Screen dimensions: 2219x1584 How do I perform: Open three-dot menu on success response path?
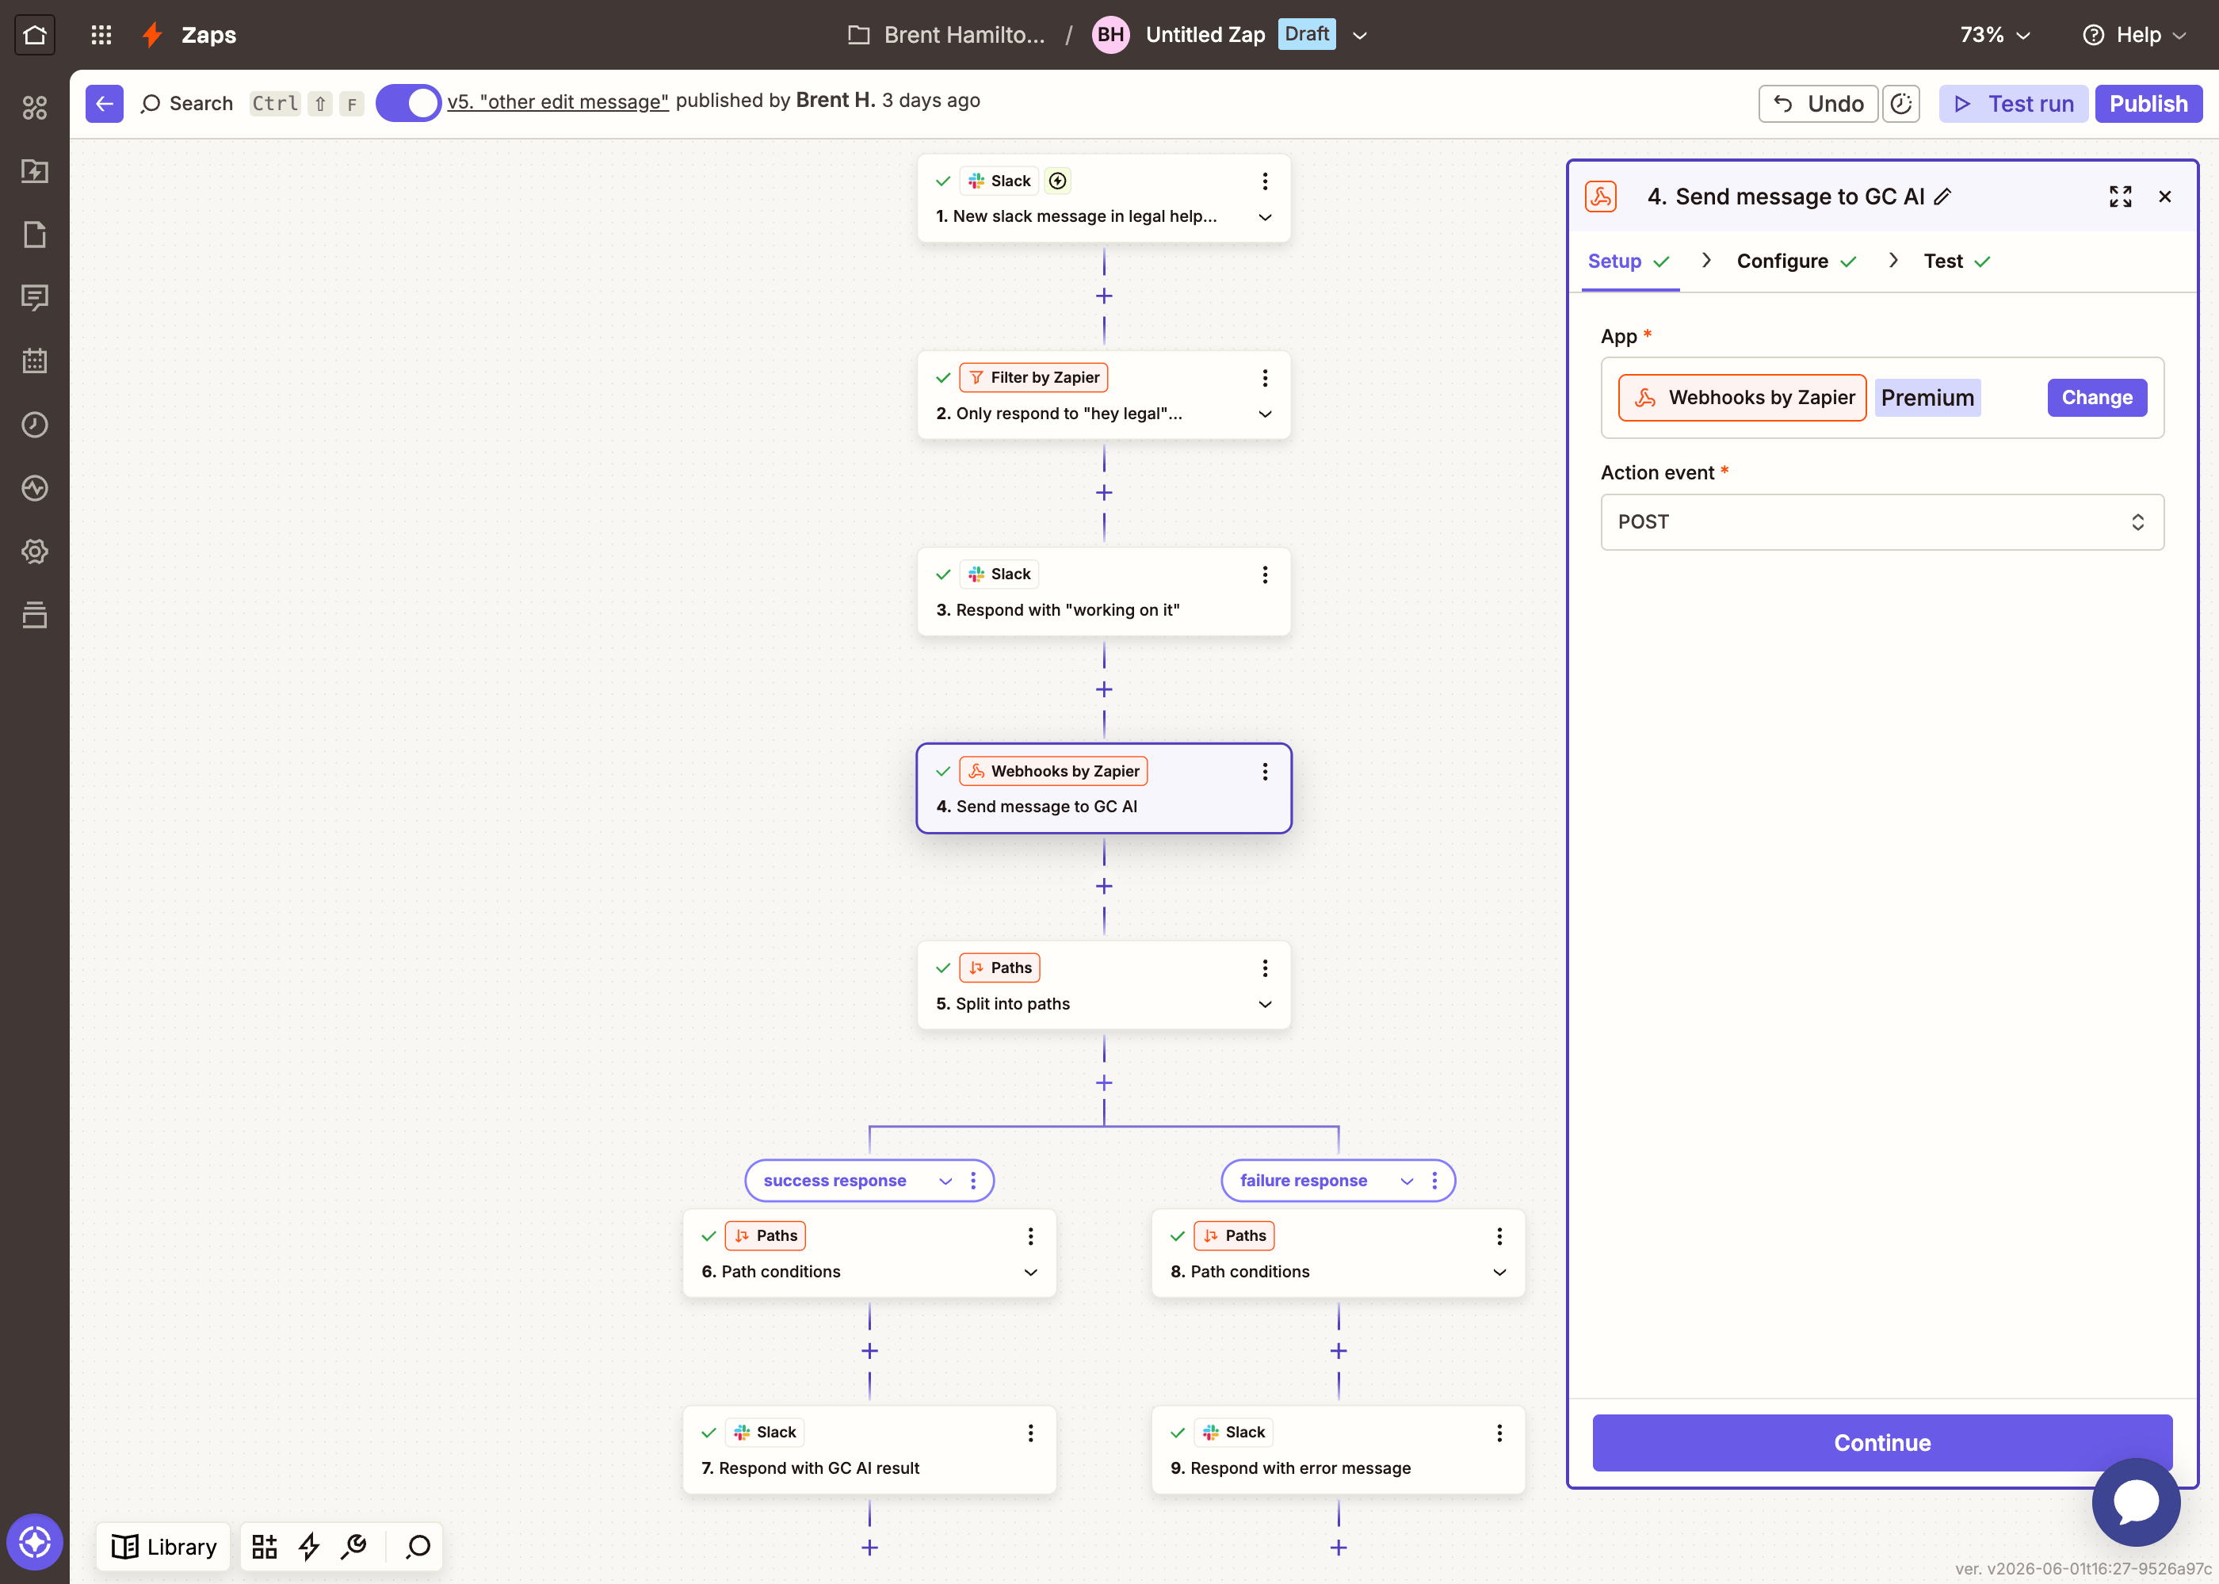point(973,1180)
